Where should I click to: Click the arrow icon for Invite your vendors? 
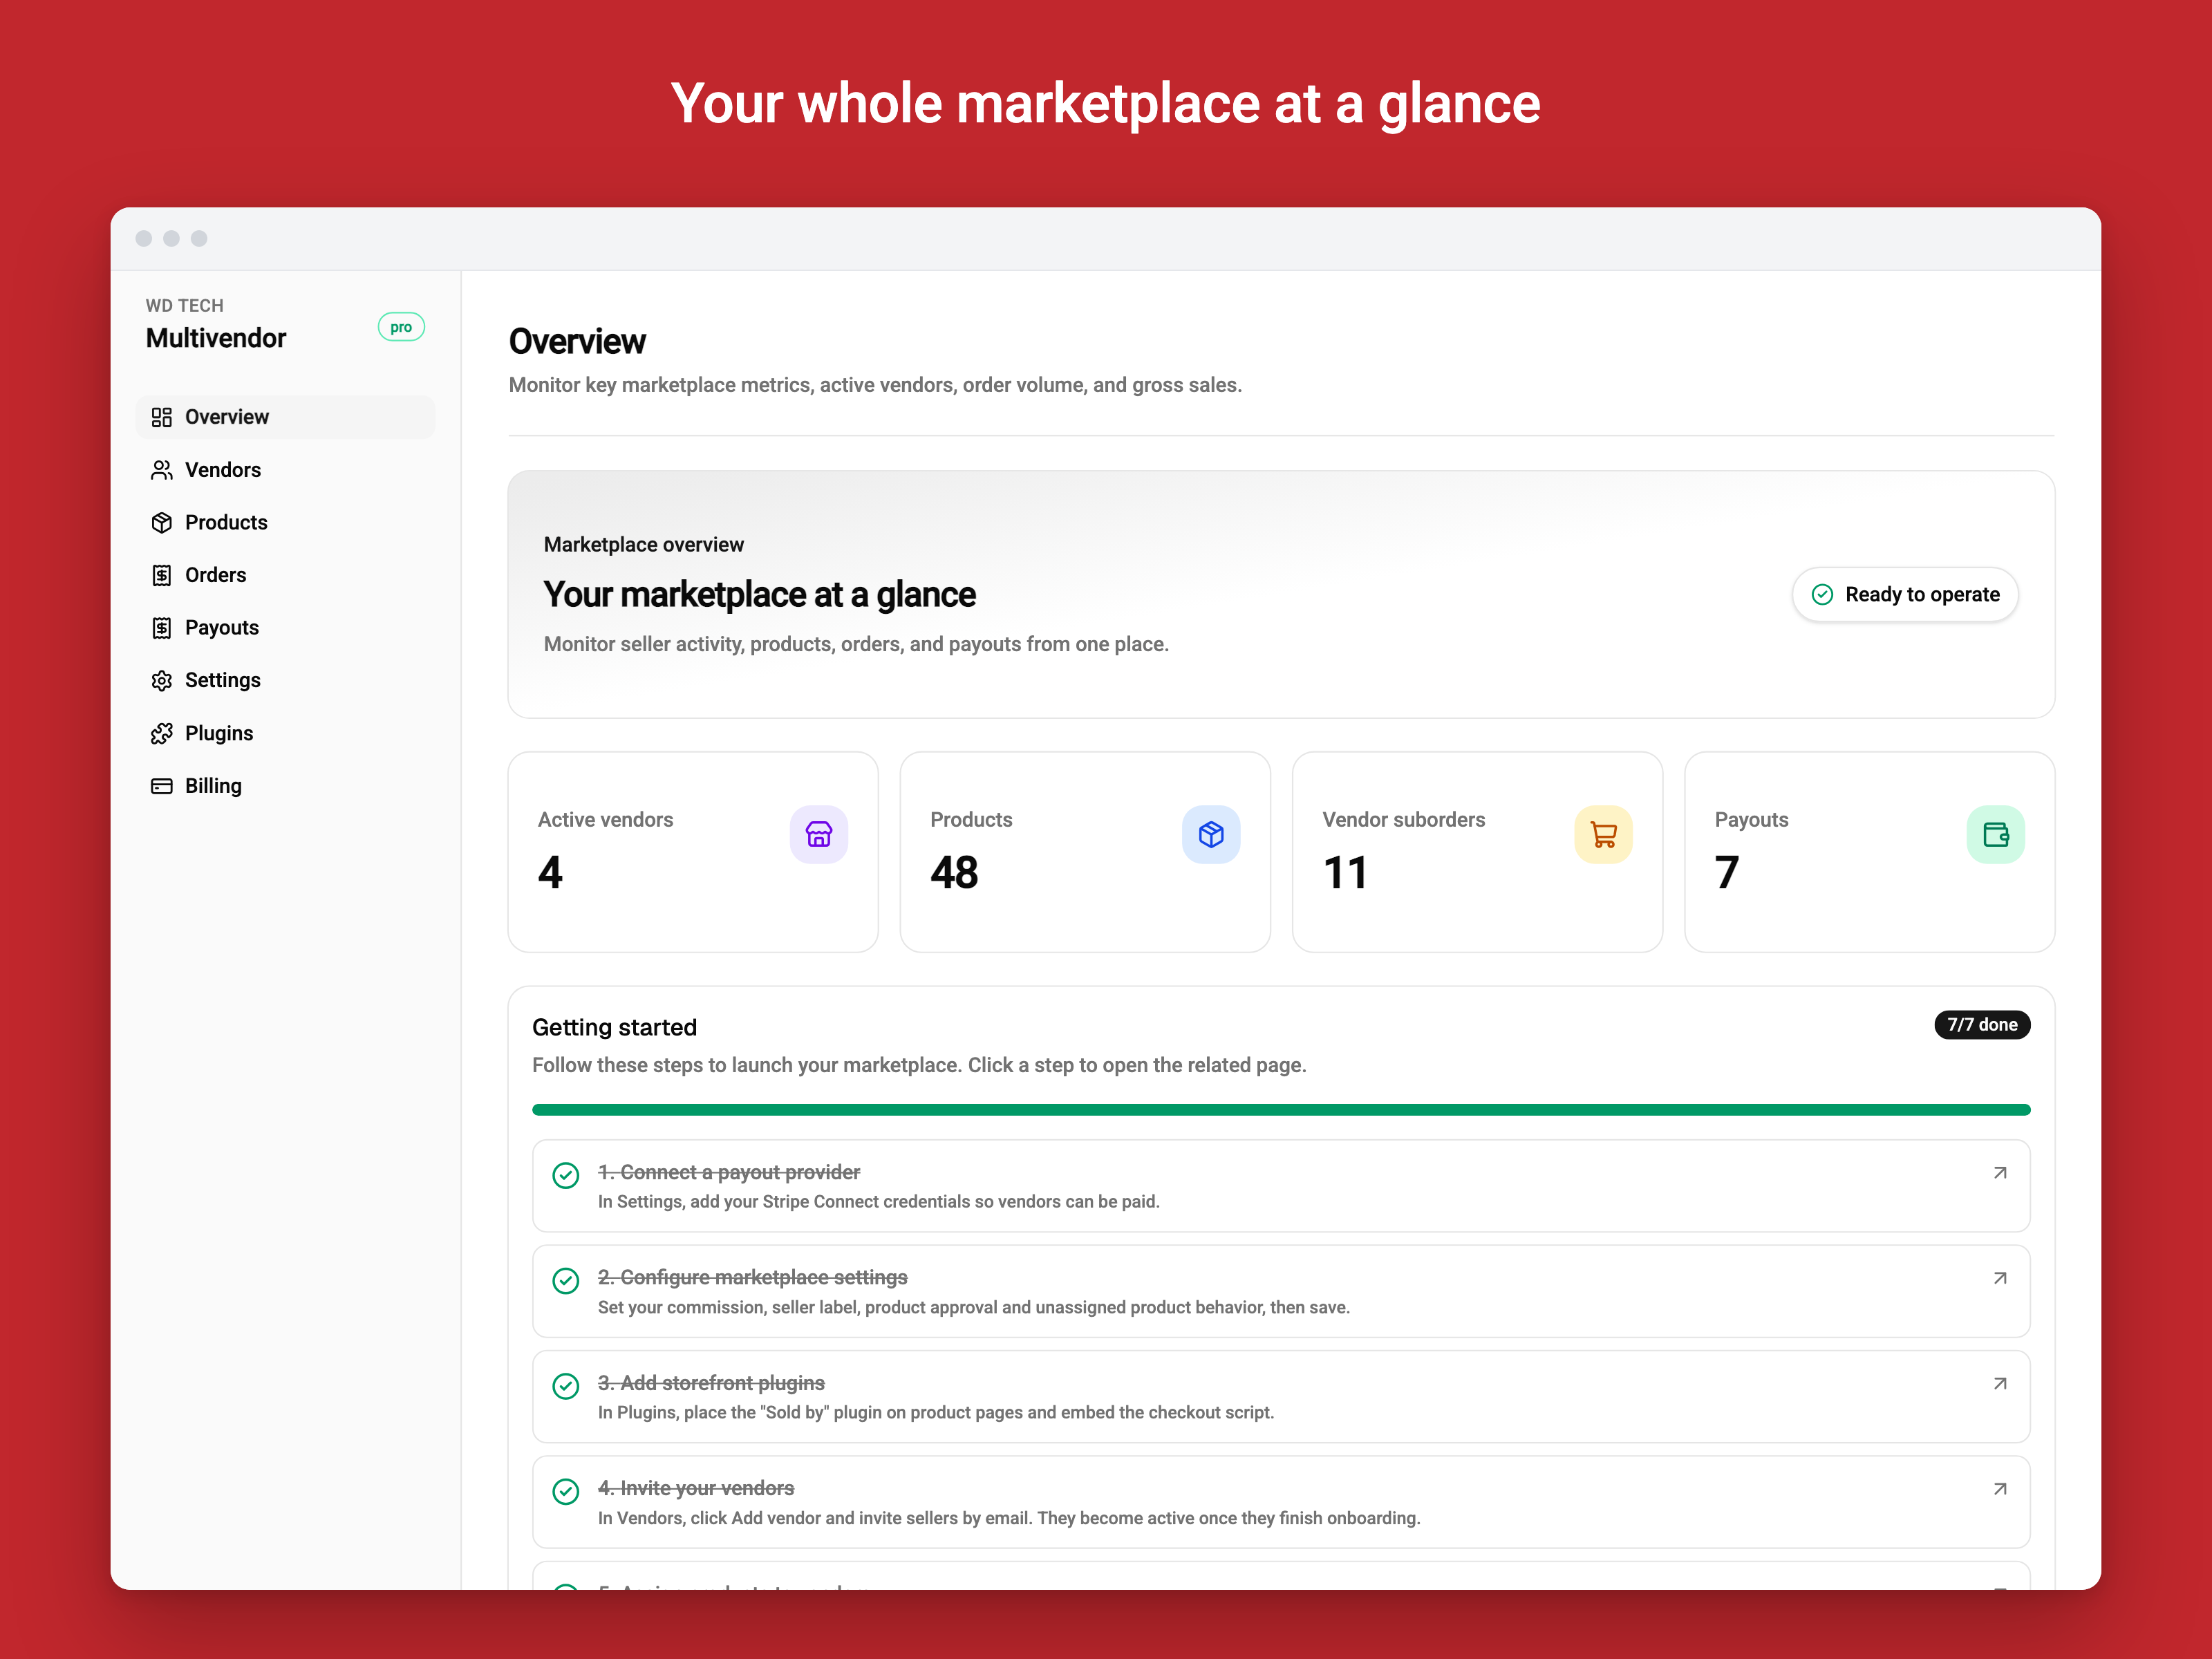[x=2000, y=1489]
